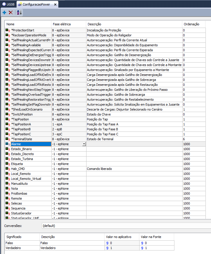Click the icon beside Local_Remoto_Virtual
211x254 pixels.
pos(8,179)
